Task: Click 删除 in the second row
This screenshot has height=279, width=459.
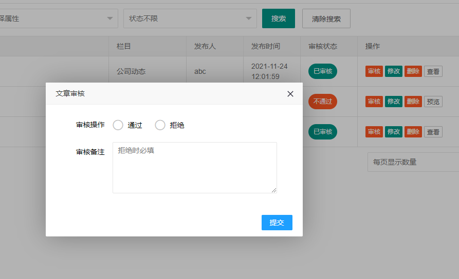Action: [413, 102]
